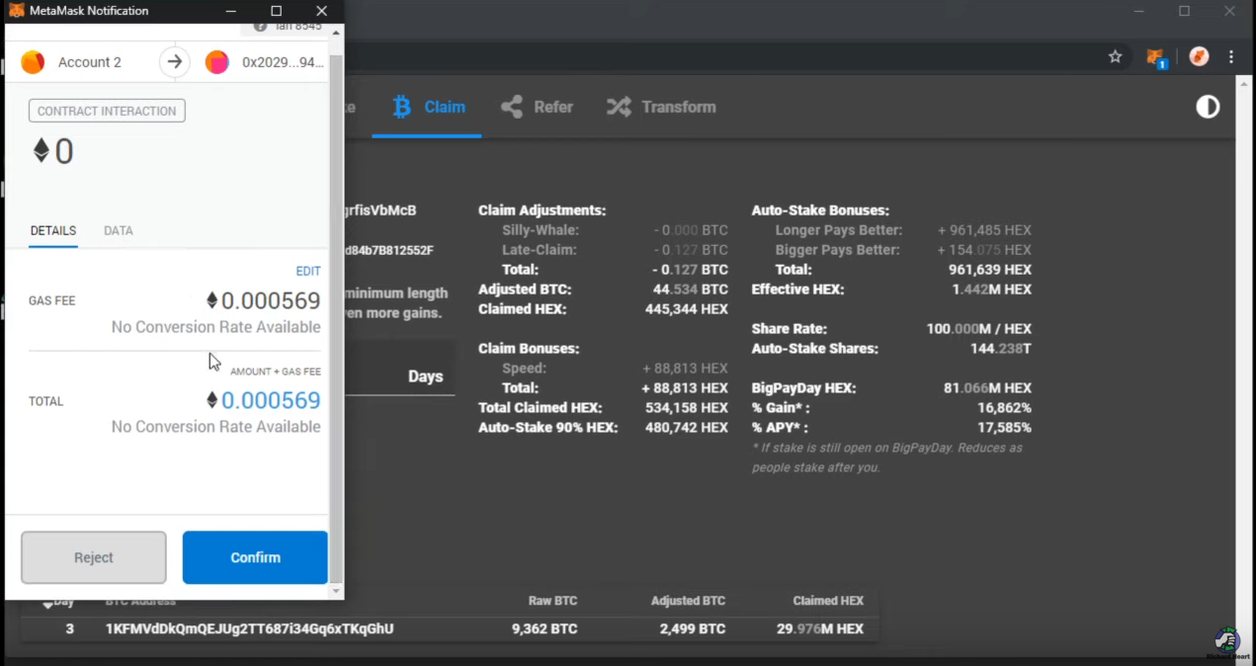This screenshot has height=666, width=1256.
Task: Sort the table by Day column
Action: [58, 601]
